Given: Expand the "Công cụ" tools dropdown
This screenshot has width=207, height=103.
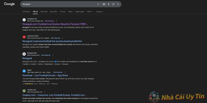Looking at the screenshot, I should (100, 12).
